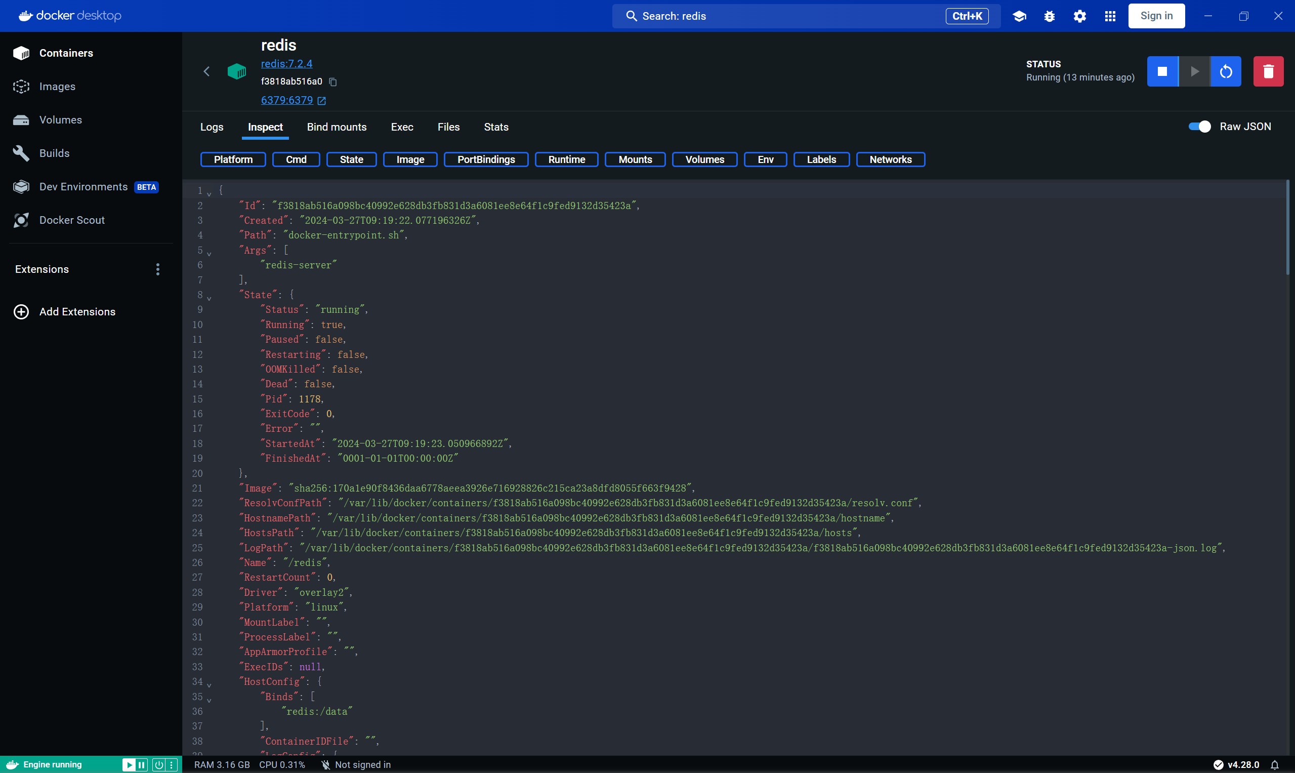This screenshot has height=773, width=1295.
Task: Click RAM 3.16 GB status entry
Action: 222,765
